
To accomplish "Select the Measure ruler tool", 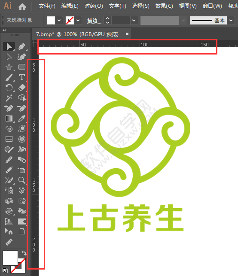I will (x=9, y=242).
